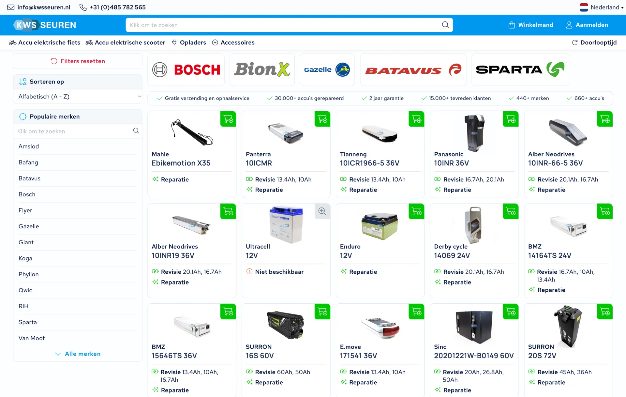Reset filters with Filters resetten

(78, 61)
